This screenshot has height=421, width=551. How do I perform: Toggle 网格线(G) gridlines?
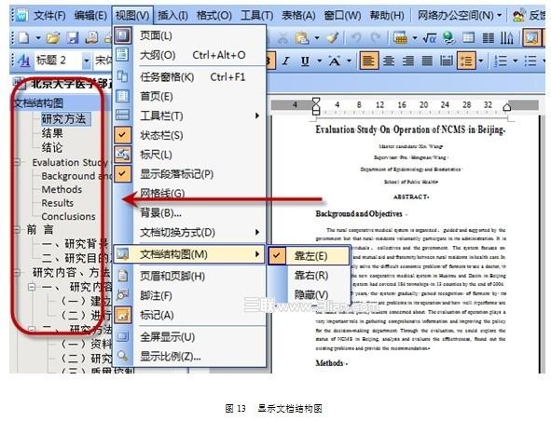[x=162, y=193]
